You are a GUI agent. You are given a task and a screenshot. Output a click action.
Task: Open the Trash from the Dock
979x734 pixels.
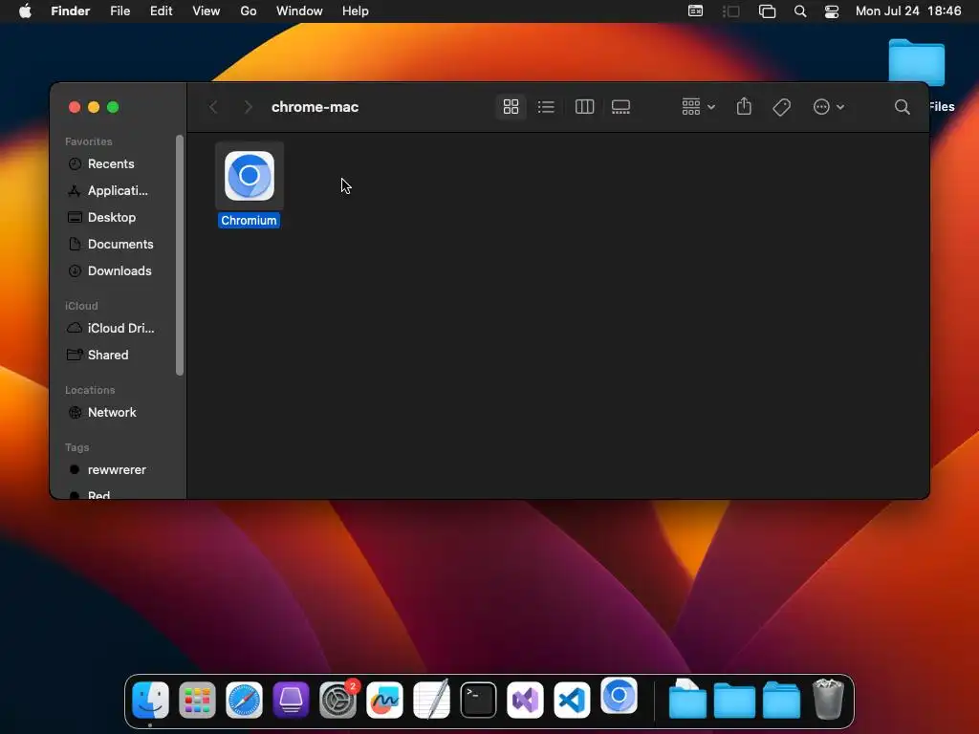[x=828, y=700]
